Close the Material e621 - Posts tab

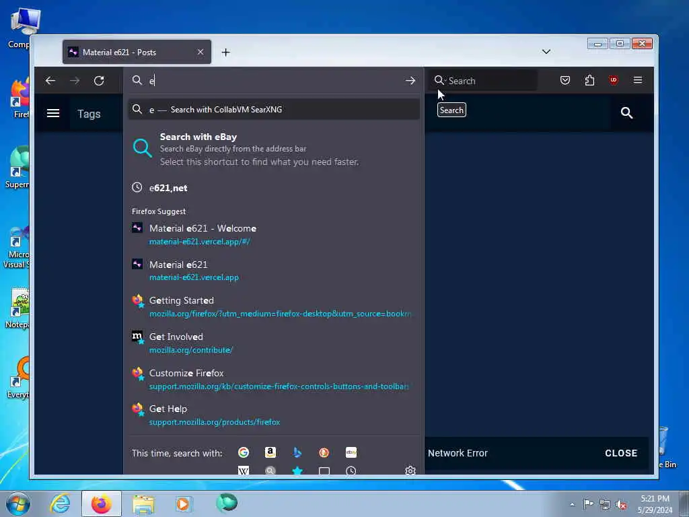coord(201,52)
